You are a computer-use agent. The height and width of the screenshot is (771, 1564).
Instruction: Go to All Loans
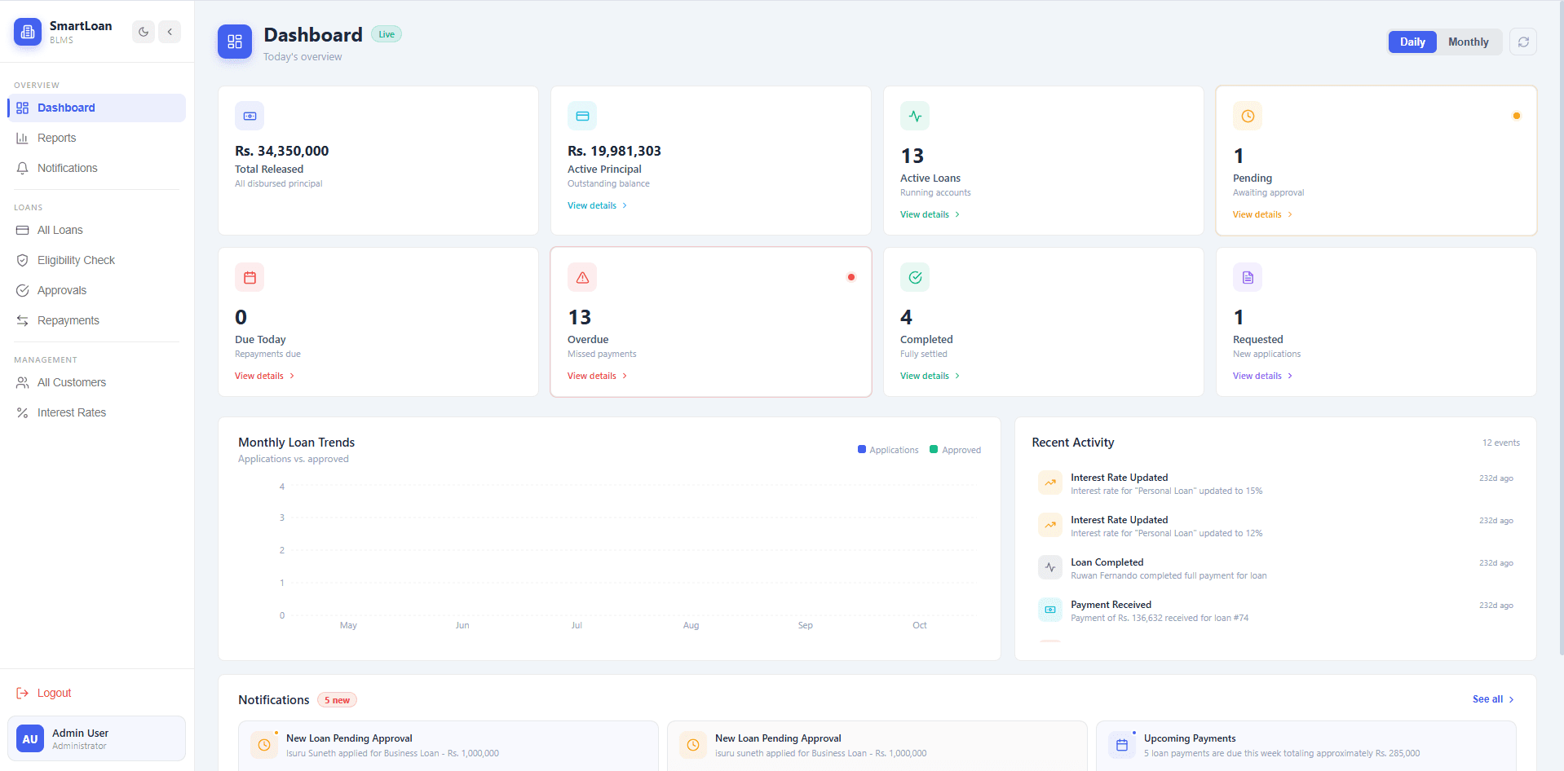(x=96, y=230)
